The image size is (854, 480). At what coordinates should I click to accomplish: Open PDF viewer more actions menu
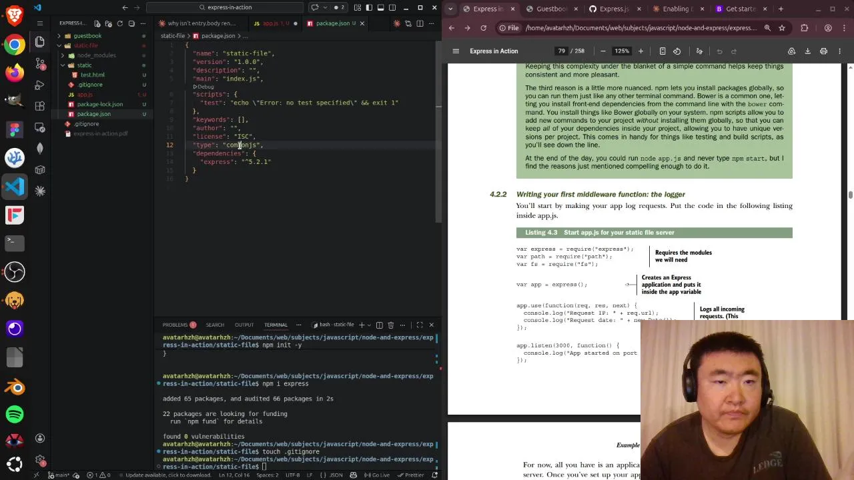tap(839, 51)
